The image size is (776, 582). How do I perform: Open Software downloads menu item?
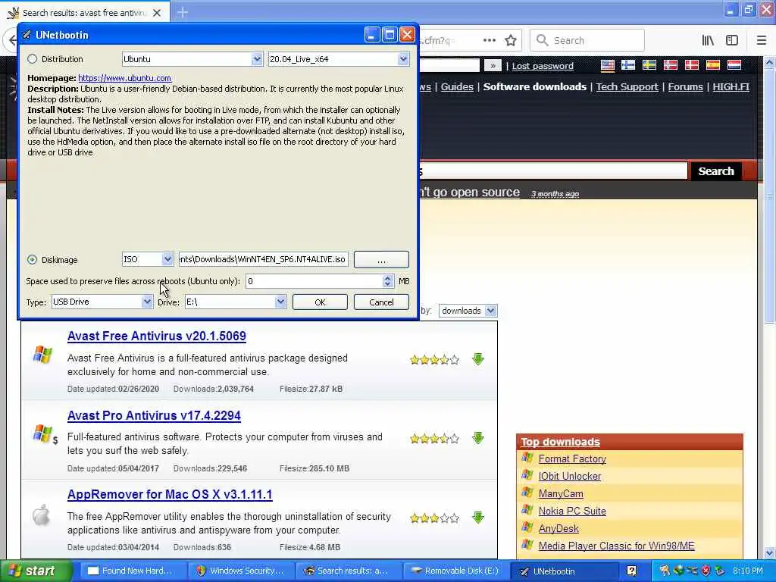pyautogui.click(x=534, y=87)
